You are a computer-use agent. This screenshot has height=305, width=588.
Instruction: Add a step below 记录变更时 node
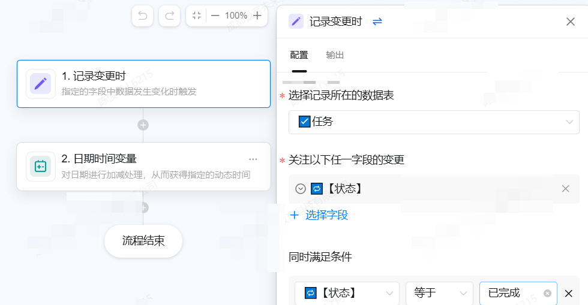(143, 125)
